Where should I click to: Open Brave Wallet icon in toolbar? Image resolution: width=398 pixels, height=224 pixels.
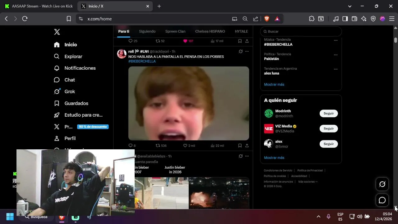tap(354, 19)
